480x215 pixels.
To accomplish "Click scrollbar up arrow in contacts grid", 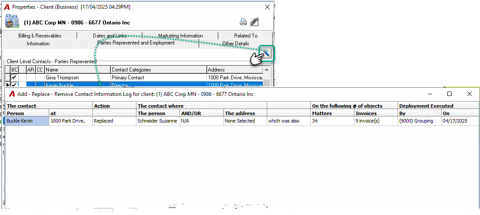I will (266, 70).
